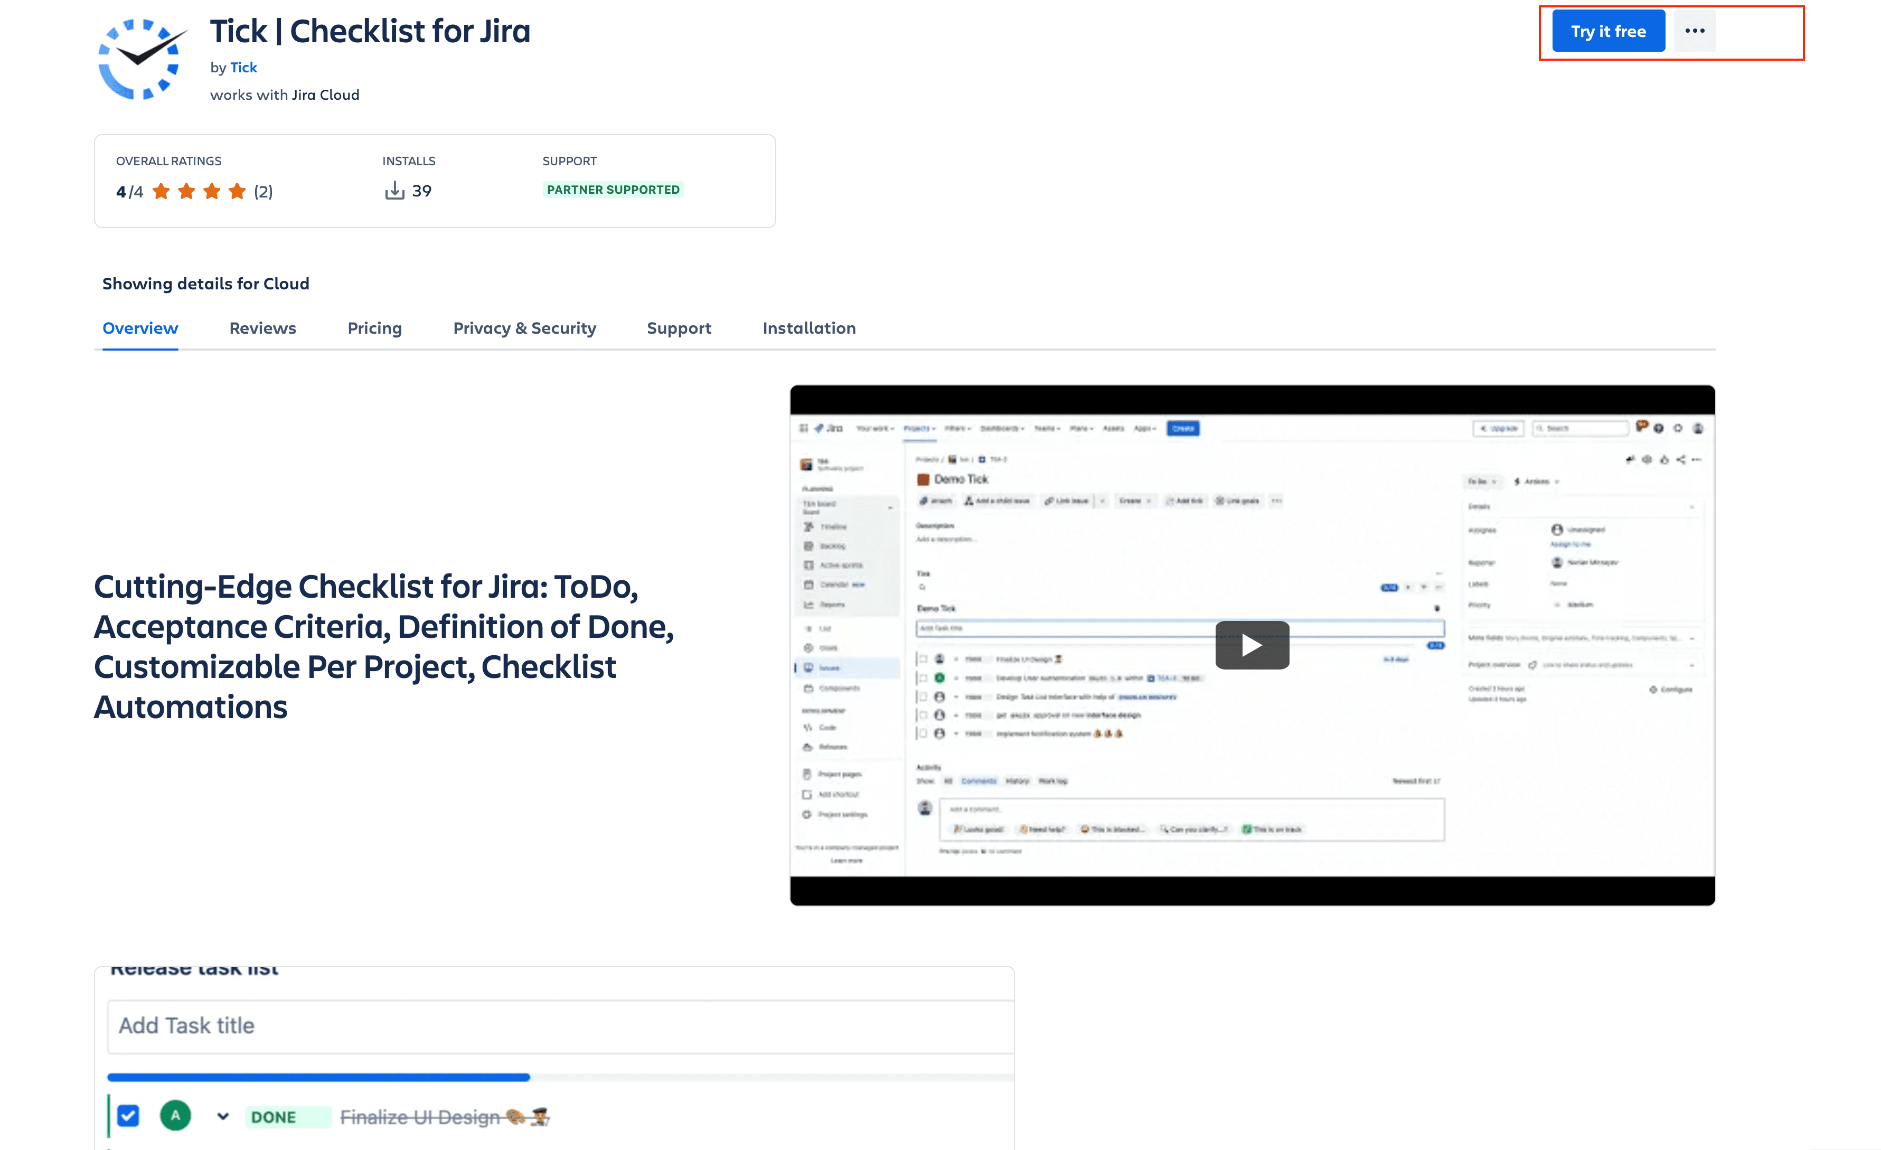Switch to the Overview tab
The width and height of the screenshot is (1881, 1150).
[x=140, y=328]
